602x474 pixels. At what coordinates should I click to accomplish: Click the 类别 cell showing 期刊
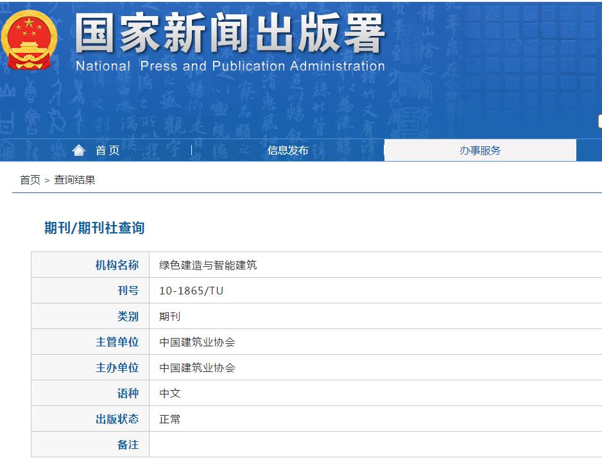(170, 316)
